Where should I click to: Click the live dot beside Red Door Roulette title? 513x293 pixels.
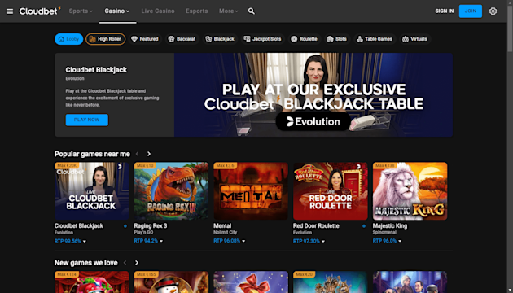[x=364, y=226]
